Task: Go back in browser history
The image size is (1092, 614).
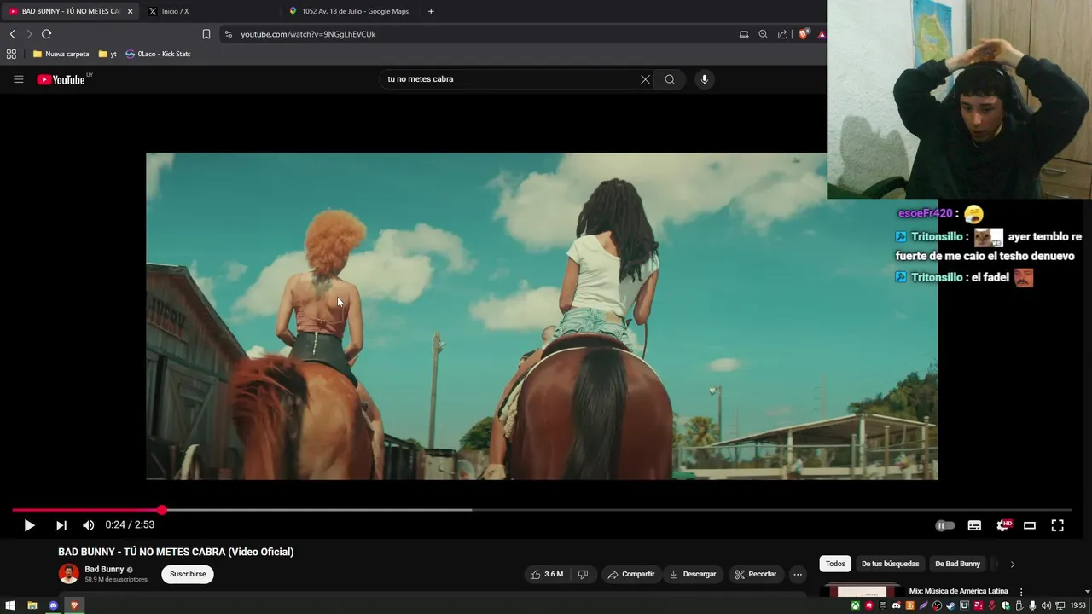Action: (12, 34)
